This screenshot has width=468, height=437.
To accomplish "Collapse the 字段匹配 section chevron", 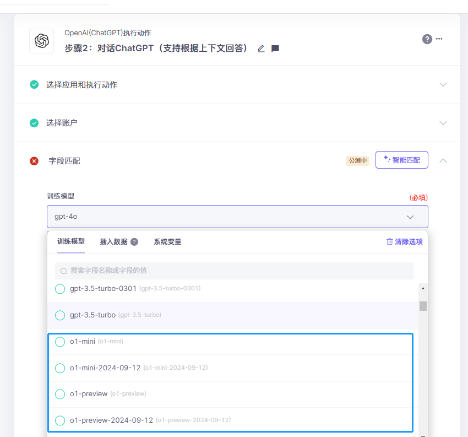I will [x=443, y=161].
